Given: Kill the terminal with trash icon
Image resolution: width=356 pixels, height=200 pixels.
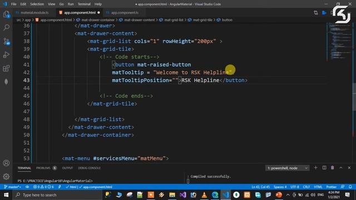Looking at the screenshot, I should [x=333, y=168].
